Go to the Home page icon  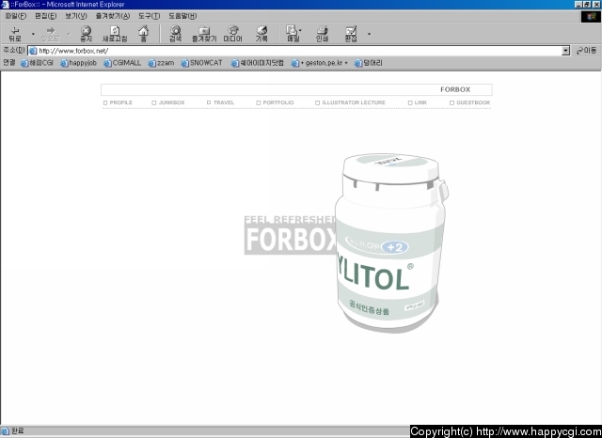(x=144, y=34)
